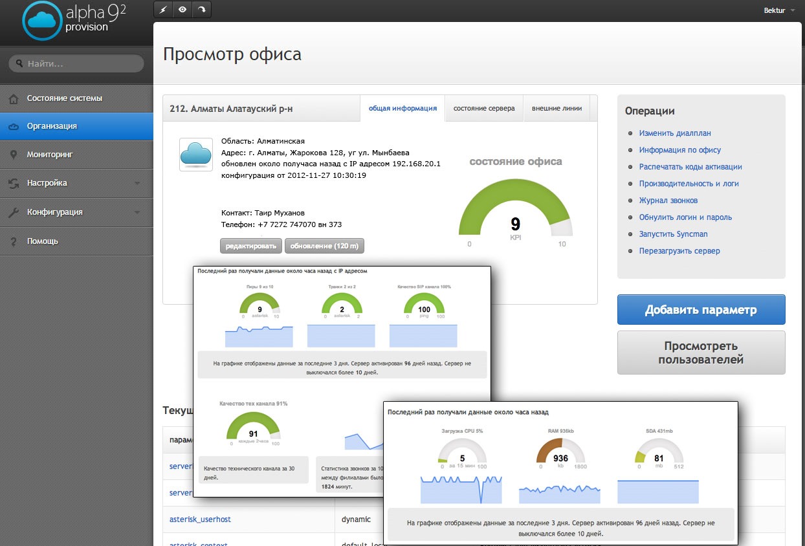Click the Транки 2 из 2 gauge
Viewport: 805px width, 546px height.
click(x=341, y=305)
